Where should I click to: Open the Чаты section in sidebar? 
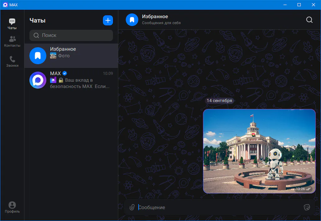click(12, 24)
